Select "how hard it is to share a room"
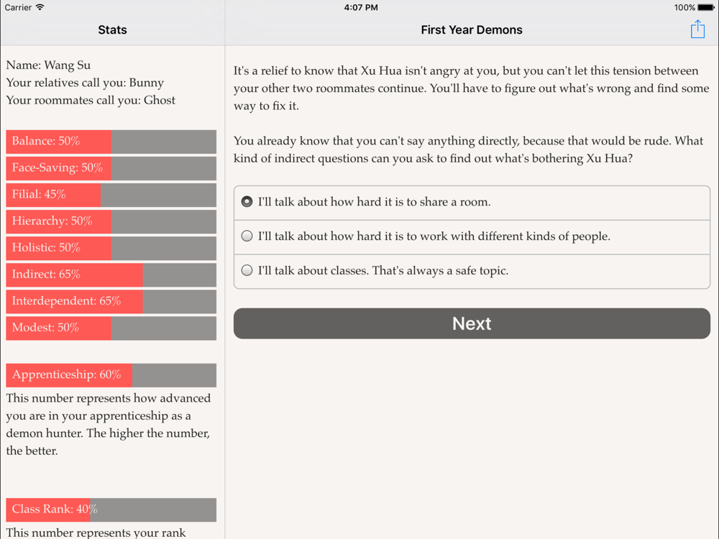Viewport: 719px width, 539px height. pos(247,202)
